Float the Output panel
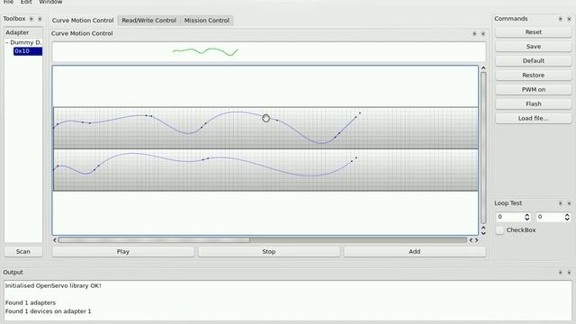The height and width of the screenshot is (324, 576). point(560,272)
